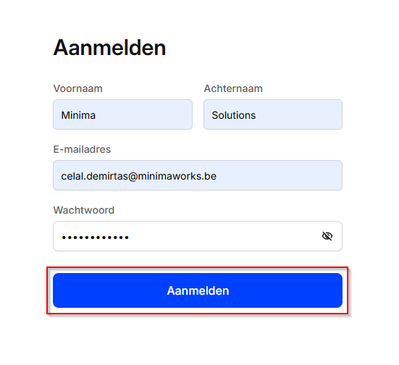The width and height of the screenshot is (399, 365).
Task: Submit the form with the blue Aanmelden button
Action: point(198,290)
